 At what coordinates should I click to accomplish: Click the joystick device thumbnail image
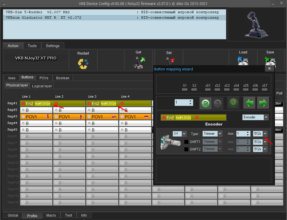click(256, 25)
